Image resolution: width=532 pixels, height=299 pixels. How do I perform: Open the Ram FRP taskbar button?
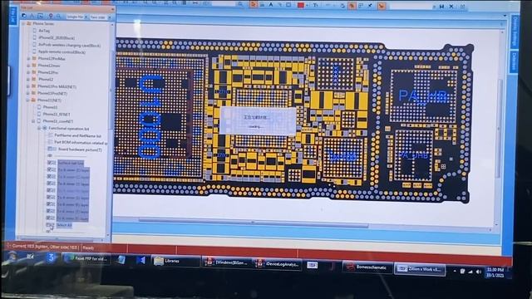point(86,258)
